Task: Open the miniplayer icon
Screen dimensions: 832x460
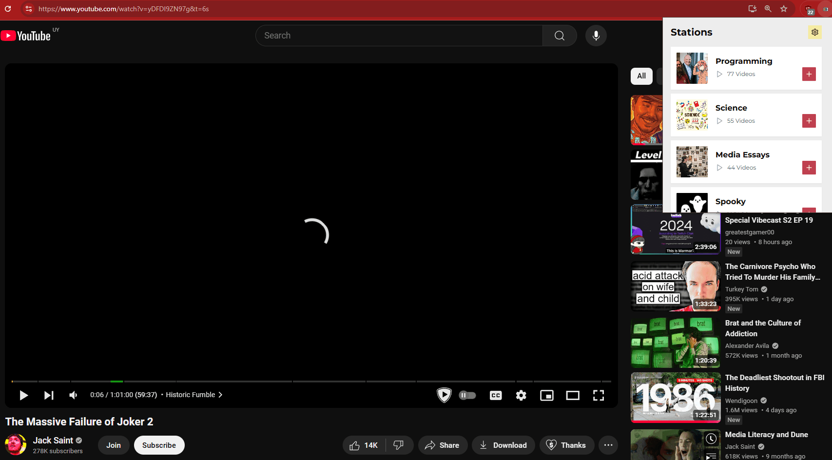Action: (547, 395)
